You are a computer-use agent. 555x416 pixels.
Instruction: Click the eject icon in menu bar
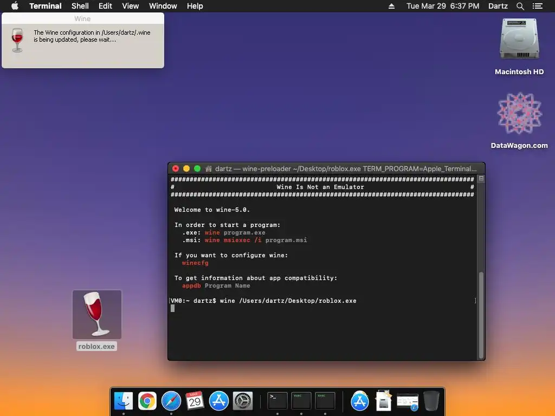[x=391, y=6]
